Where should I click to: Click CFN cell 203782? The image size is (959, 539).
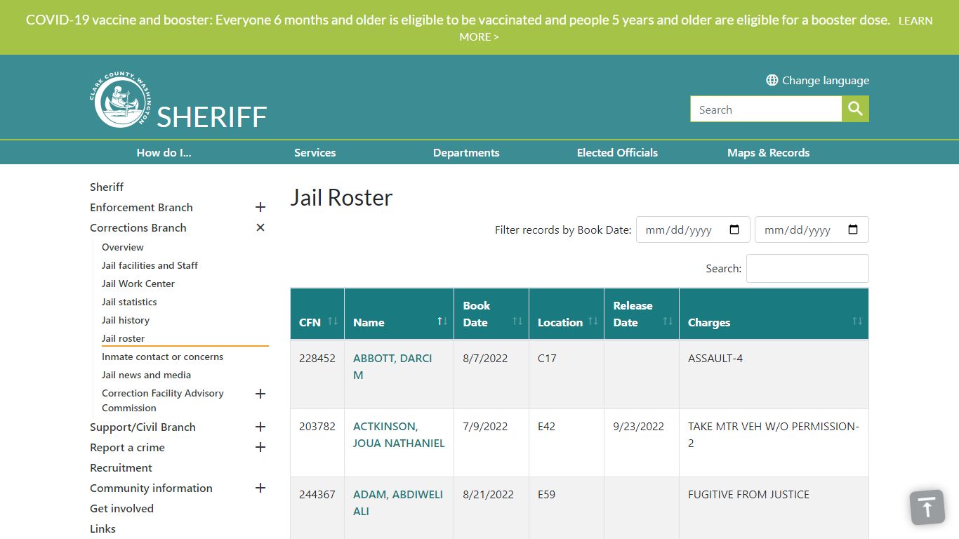pos(317,426)
